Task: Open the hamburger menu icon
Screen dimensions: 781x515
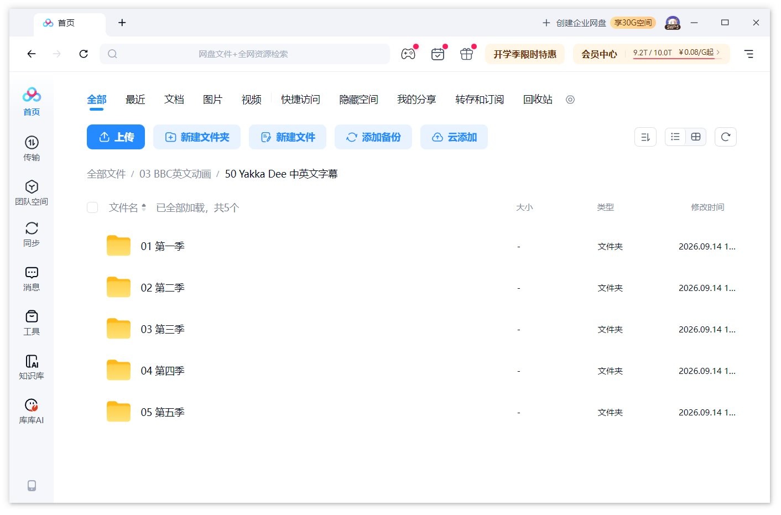Action: tap(749, 54)
